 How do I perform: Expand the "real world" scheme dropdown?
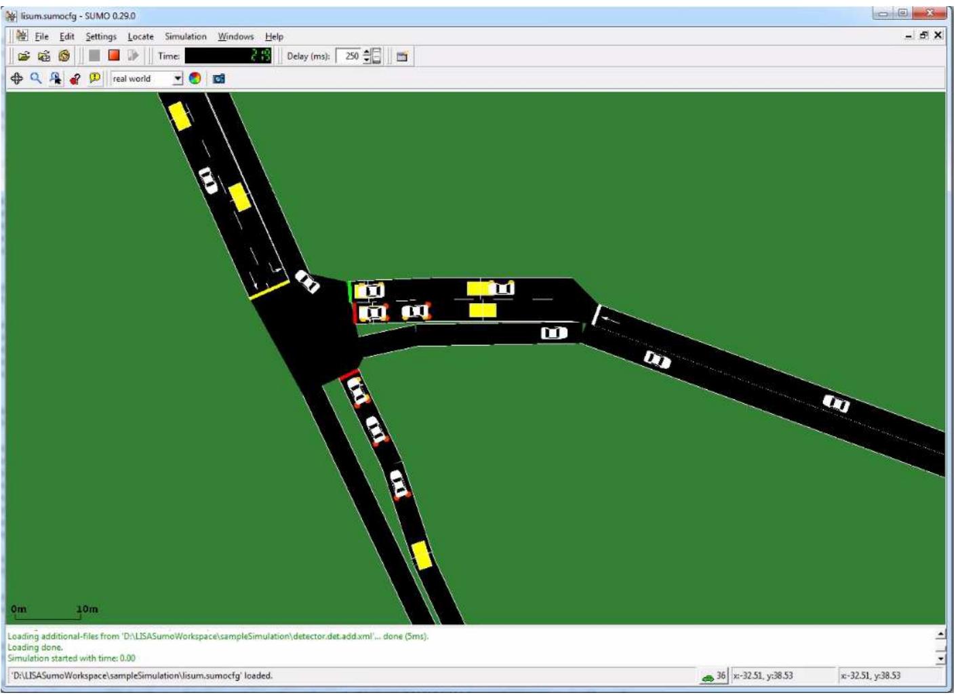178,79
